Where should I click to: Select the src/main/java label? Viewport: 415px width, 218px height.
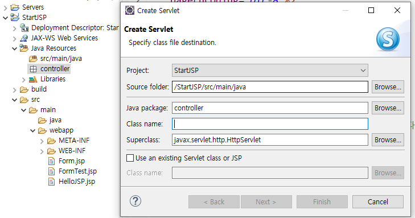coord(61,59)
